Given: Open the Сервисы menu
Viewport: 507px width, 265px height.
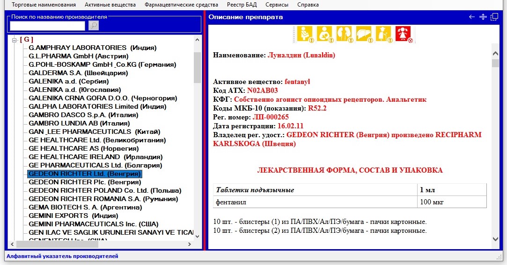Looking at the screenshot, I should (277, 5).
